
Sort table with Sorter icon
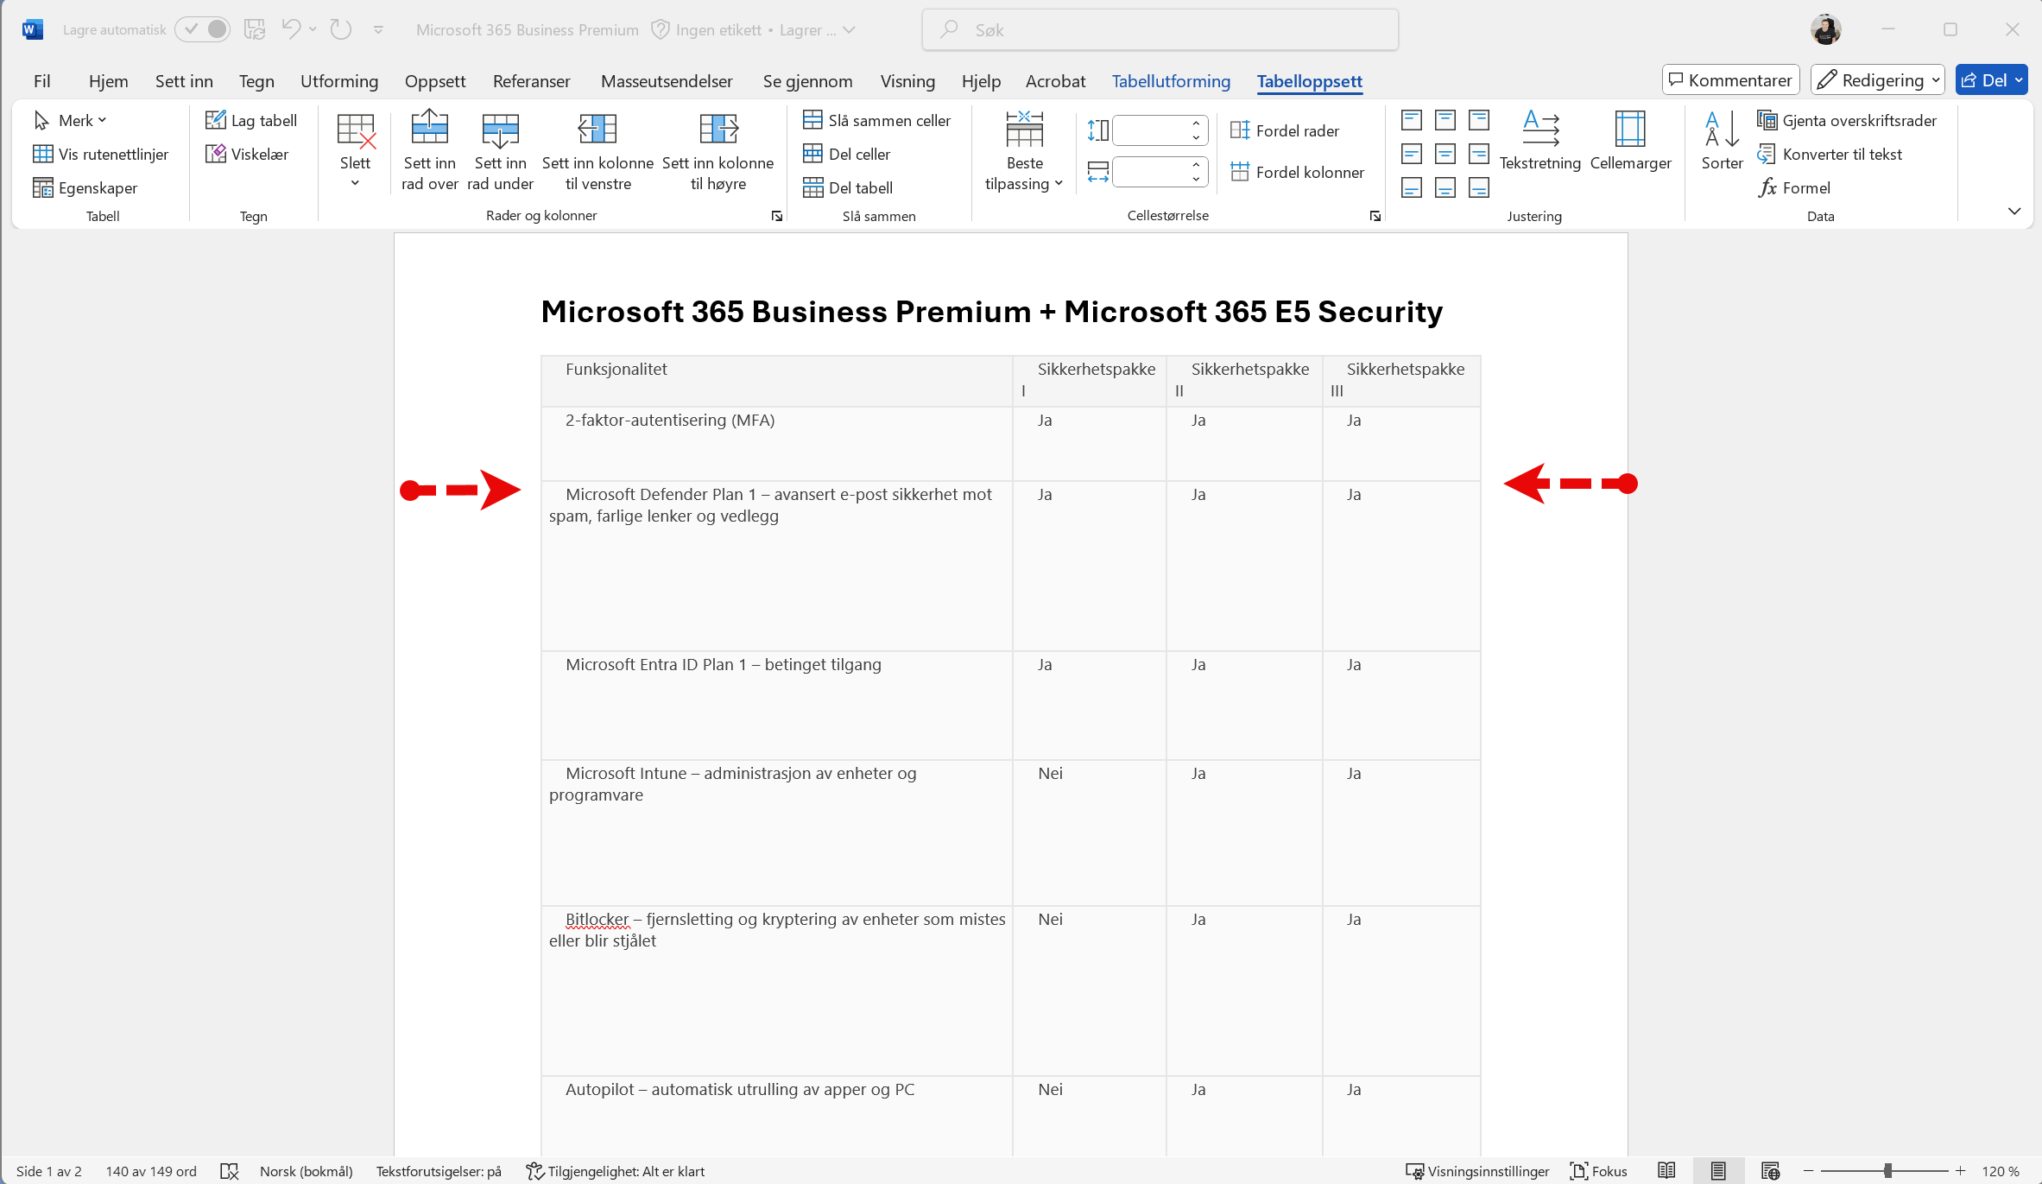(x=1722, y=141)
